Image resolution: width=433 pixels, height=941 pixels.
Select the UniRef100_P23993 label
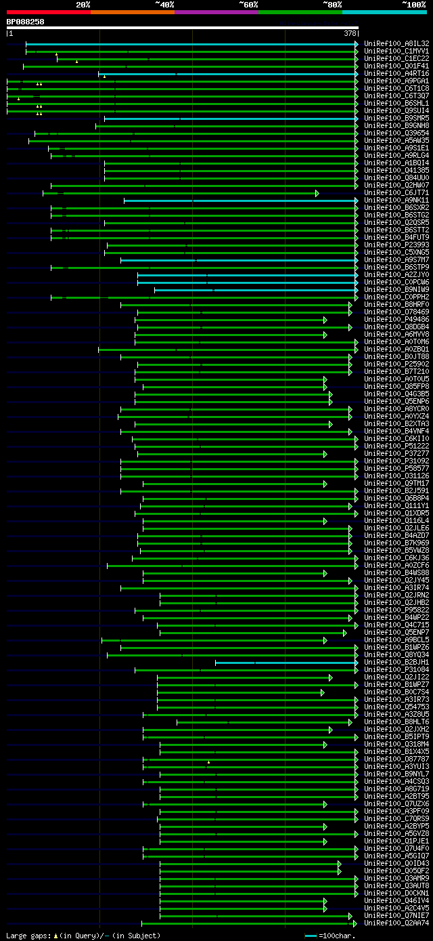point(396,245)
